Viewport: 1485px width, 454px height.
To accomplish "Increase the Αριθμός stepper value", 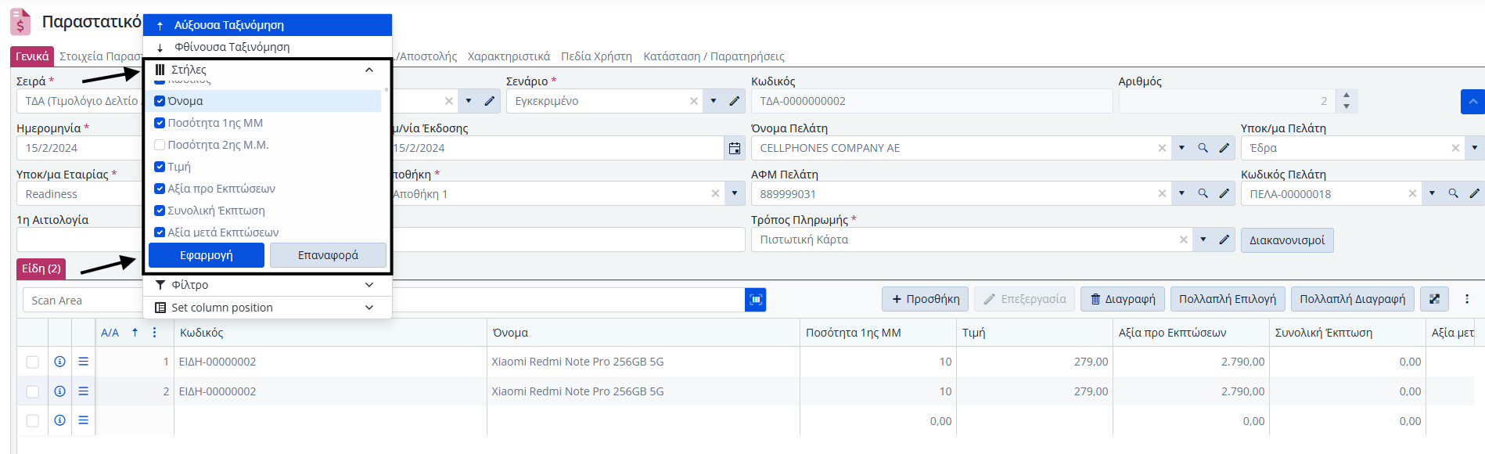I will click(x=1347, y=95).
